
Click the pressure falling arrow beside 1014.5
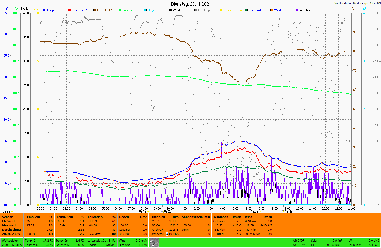coord(167,234)
